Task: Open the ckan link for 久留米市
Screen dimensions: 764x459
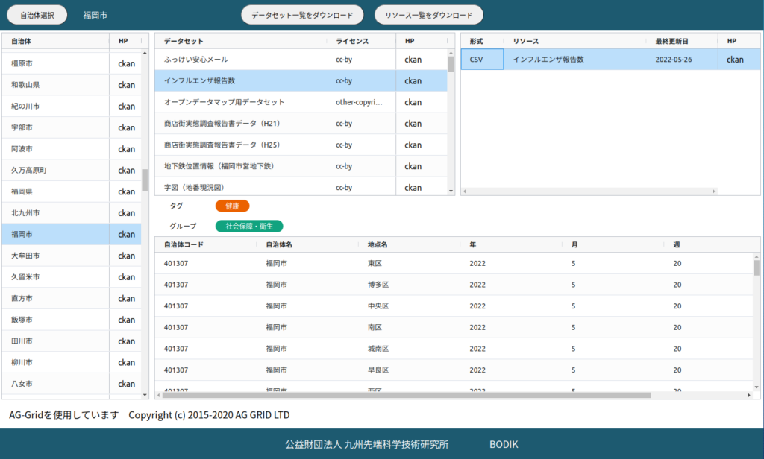Action: 126,277
